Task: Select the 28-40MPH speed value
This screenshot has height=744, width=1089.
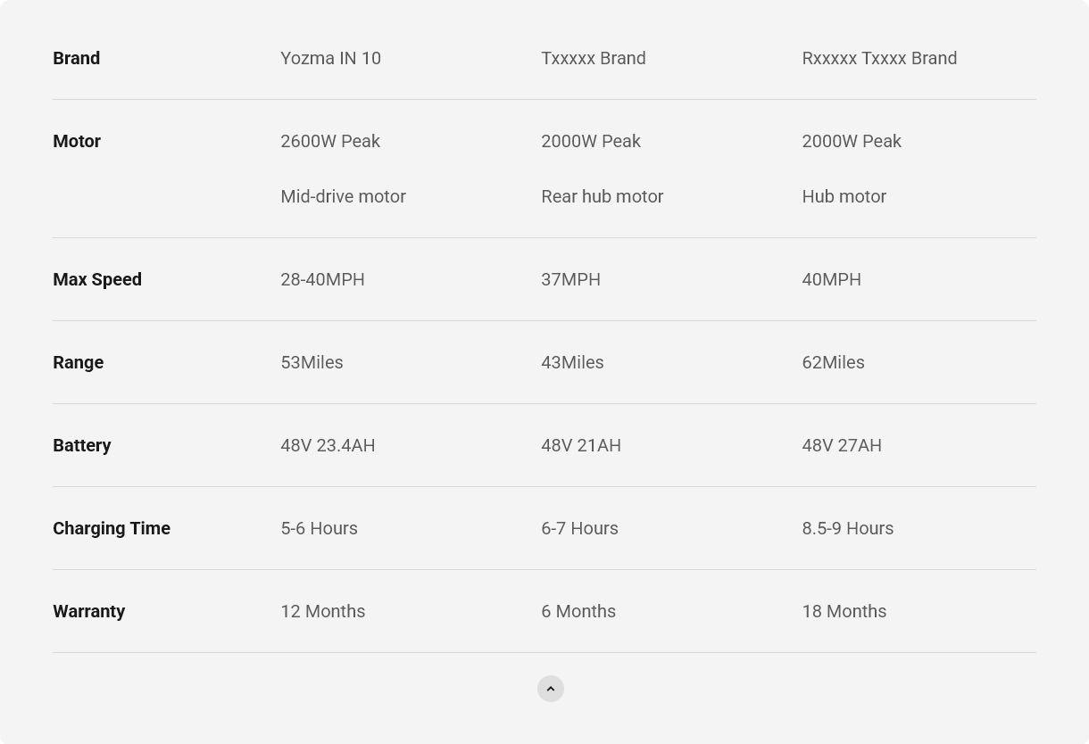Action: click(x=322, y=279)
